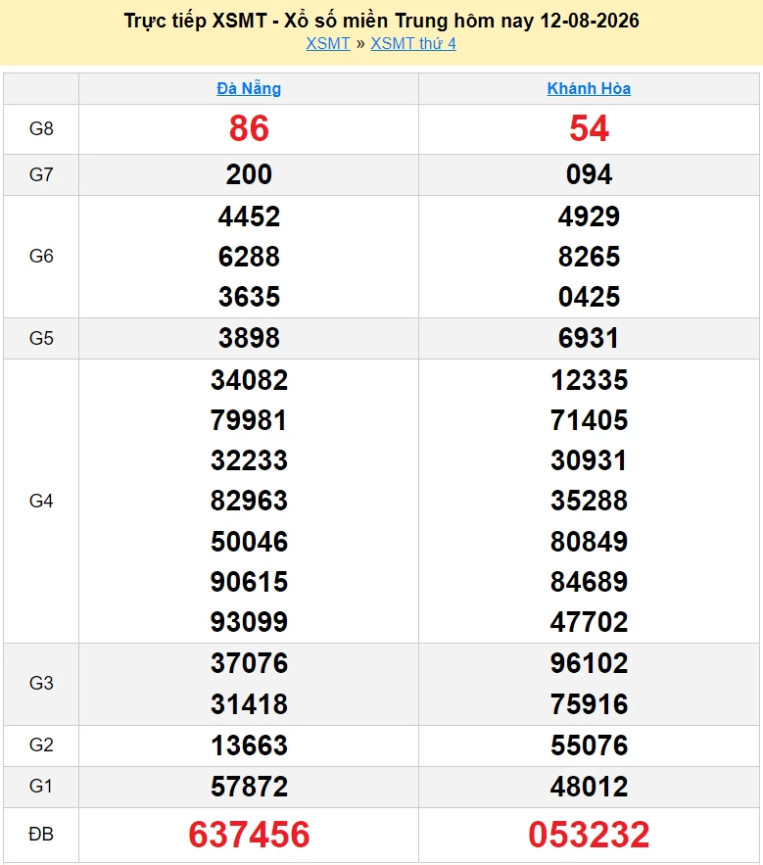Click the G5 row label
The image size is (763, 865).
41,338
